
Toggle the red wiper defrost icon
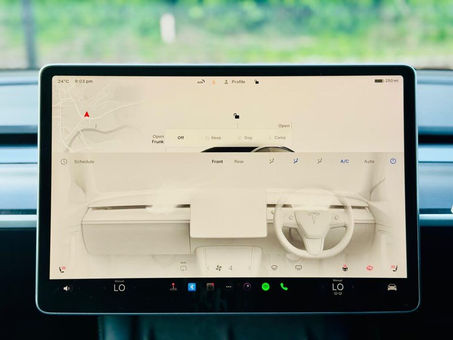point(370,268)
